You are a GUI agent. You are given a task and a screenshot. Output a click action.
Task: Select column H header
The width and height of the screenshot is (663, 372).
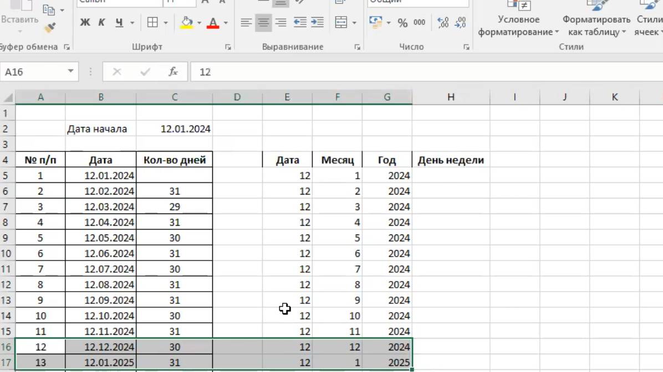tap(451, 97)
